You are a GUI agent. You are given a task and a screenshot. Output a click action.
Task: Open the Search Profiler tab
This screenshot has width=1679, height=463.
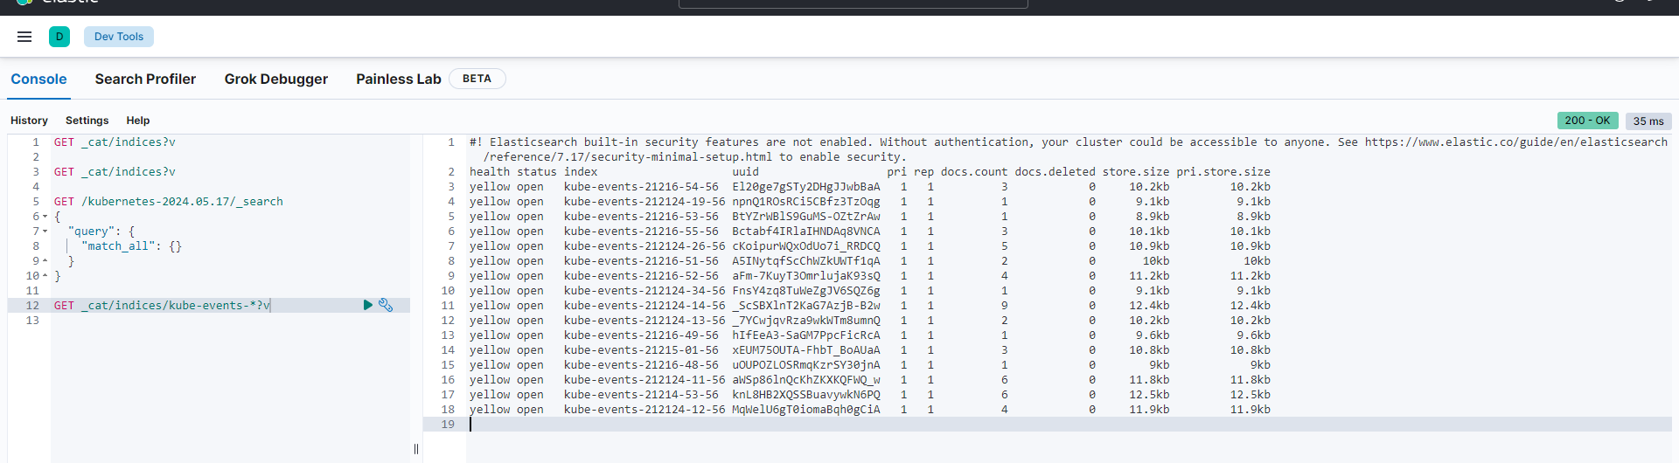point(145,79)
